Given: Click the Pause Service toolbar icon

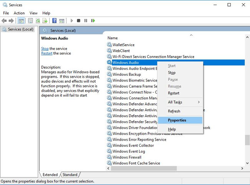Looking at the screenshot, I should click(86, 20).
